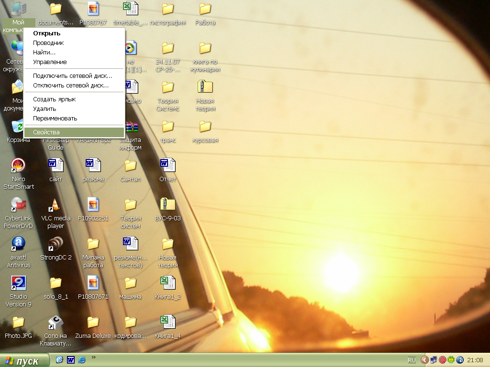Screen dimensions: 490x367
Task: Select the Защита информ WinRAR archive icon
Action: point(132,127)
